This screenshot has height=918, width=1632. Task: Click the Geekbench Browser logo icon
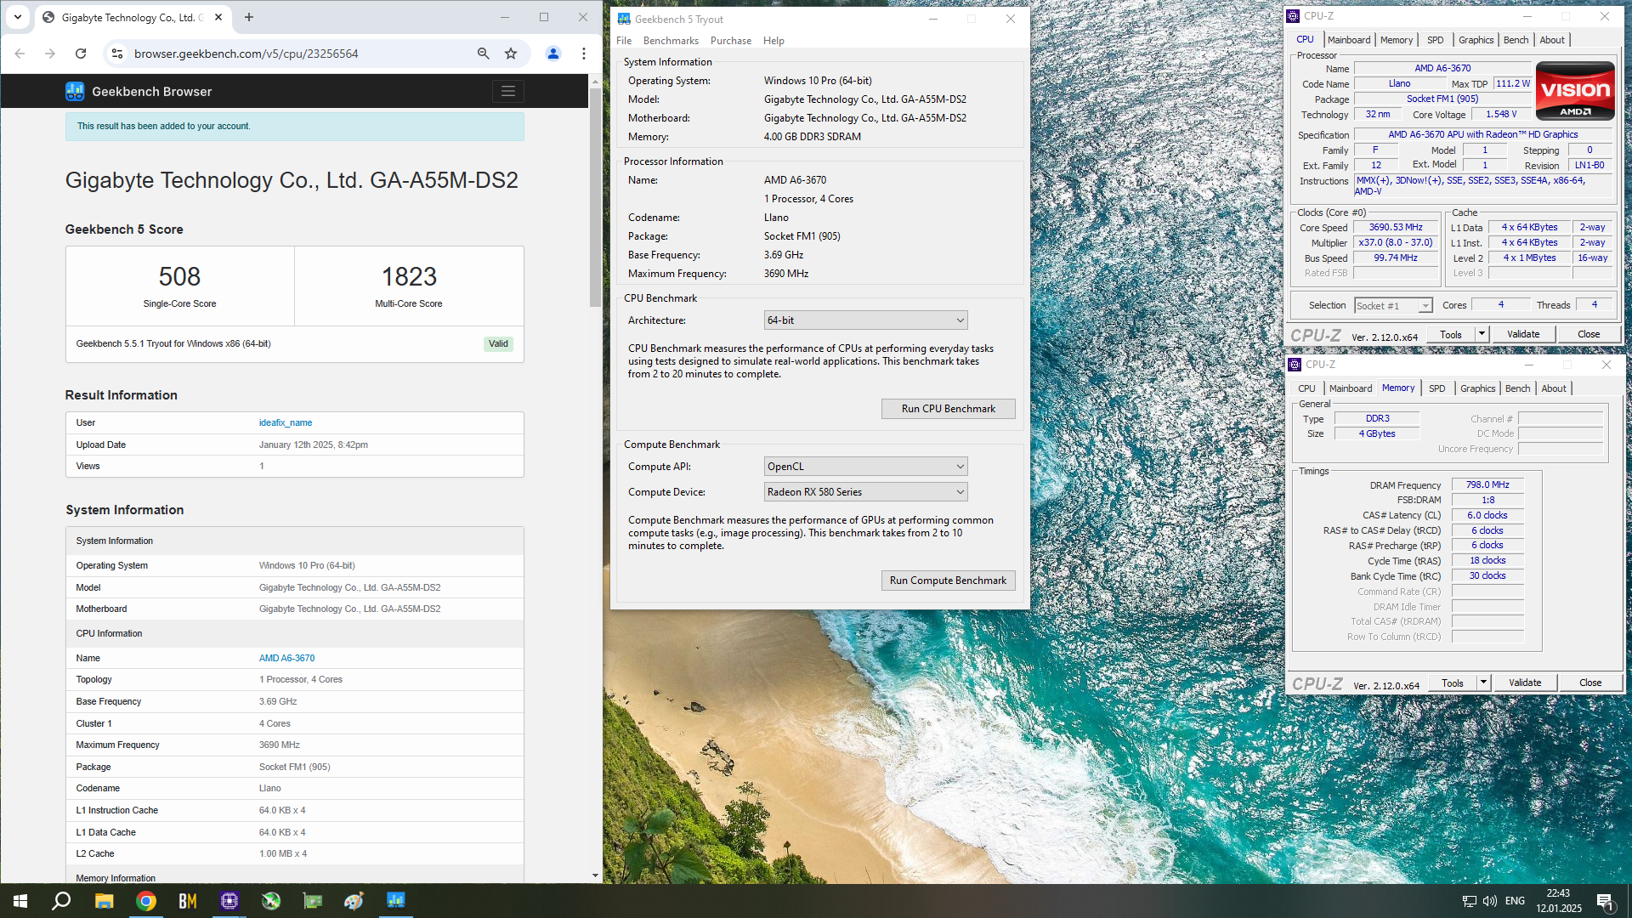pos(75,91)
